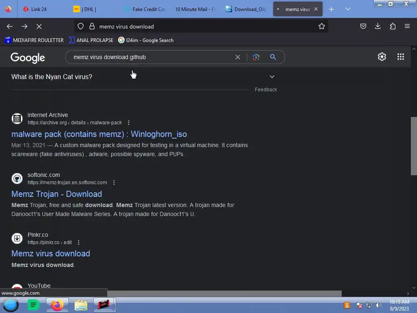Open the green notes app on taskbar
This screenshot has width=417, height=313.
(x=33, y=305)
